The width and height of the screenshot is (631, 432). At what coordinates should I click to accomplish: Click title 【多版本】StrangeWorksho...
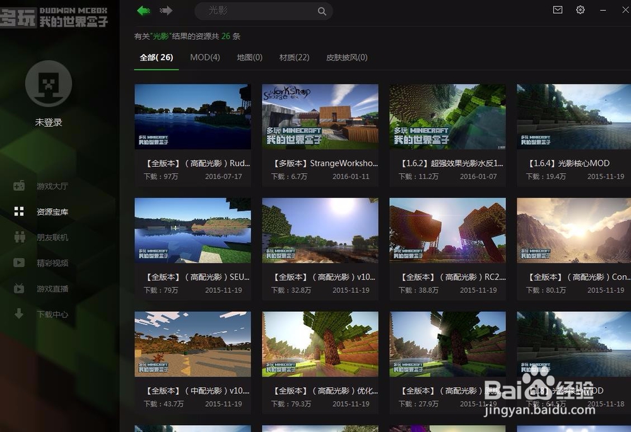tap(324, 163)
